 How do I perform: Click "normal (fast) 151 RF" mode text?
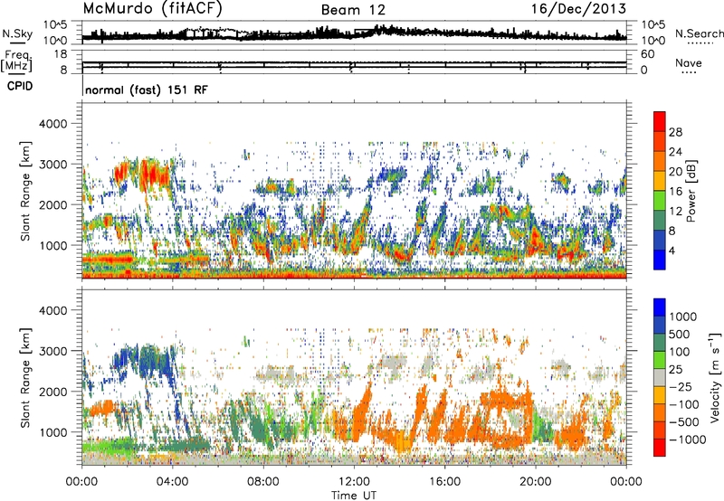point(147,90)
